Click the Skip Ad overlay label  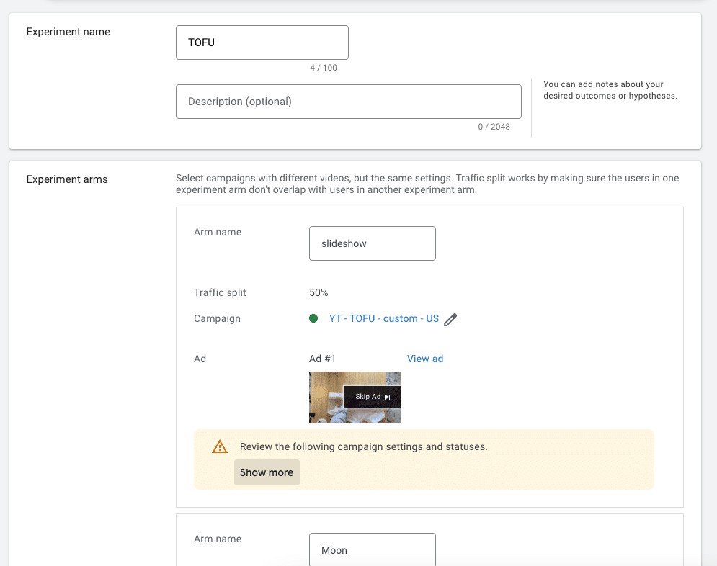point(368,397)
